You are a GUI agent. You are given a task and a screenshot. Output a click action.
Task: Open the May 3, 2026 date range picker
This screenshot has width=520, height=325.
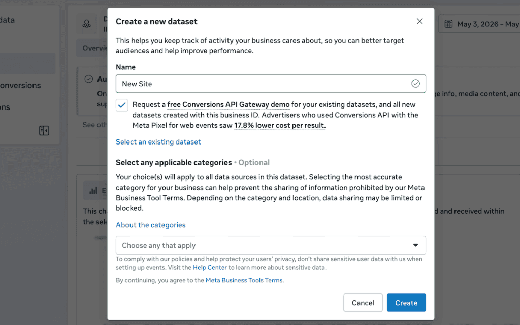tap(479, 24)
